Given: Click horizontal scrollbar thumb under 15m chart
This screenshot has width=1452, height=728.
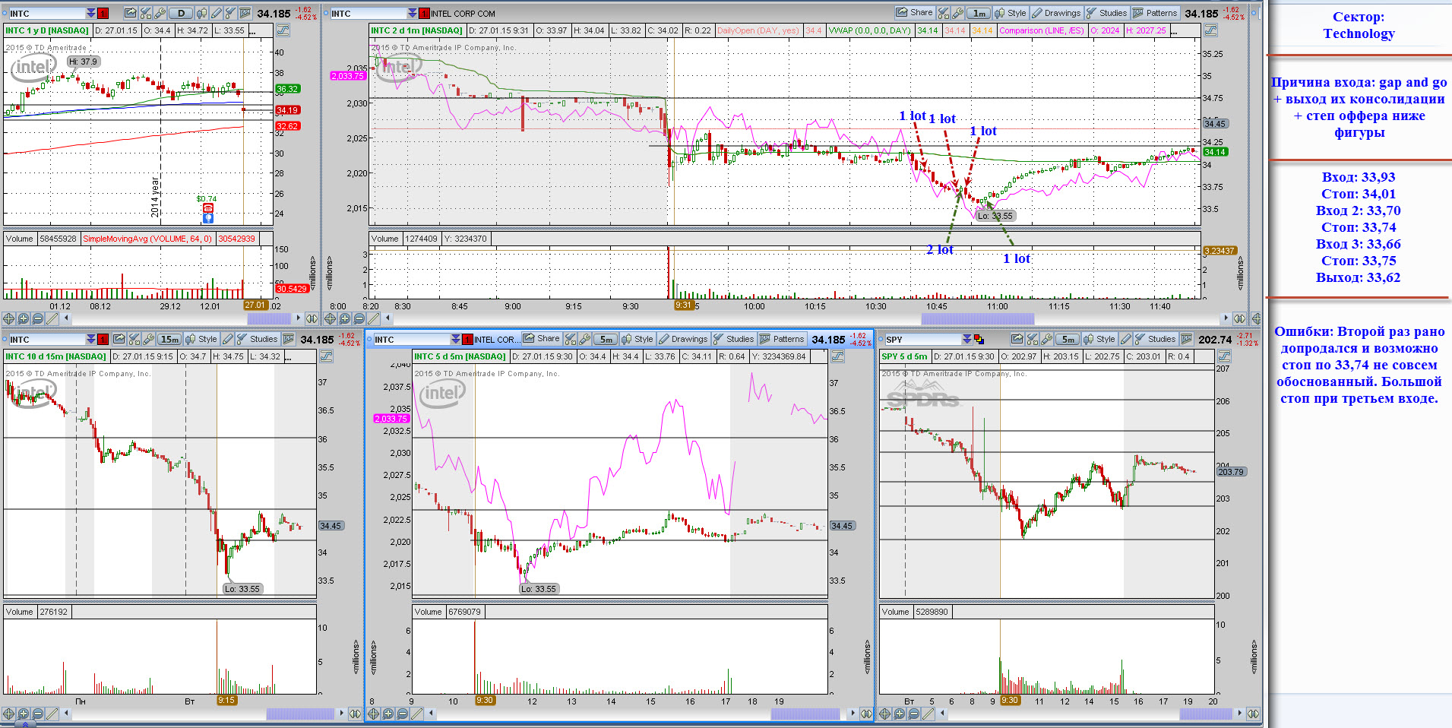Looking at the screenshot, I should 300,714.
